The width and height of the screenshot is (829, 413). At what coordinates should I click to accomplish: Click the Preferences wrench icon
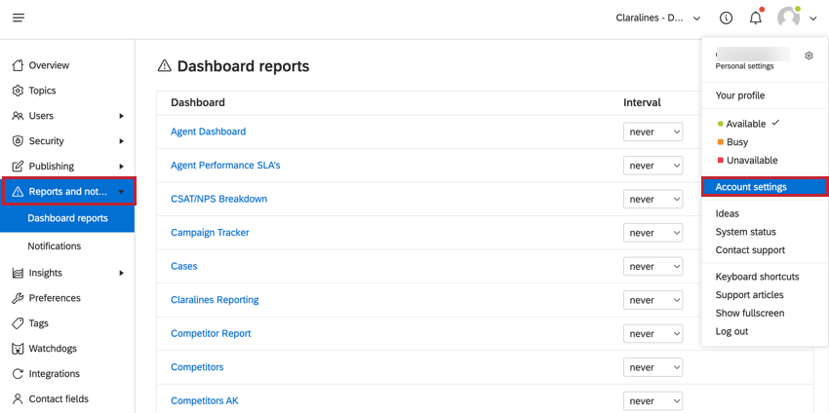[18, 298]
